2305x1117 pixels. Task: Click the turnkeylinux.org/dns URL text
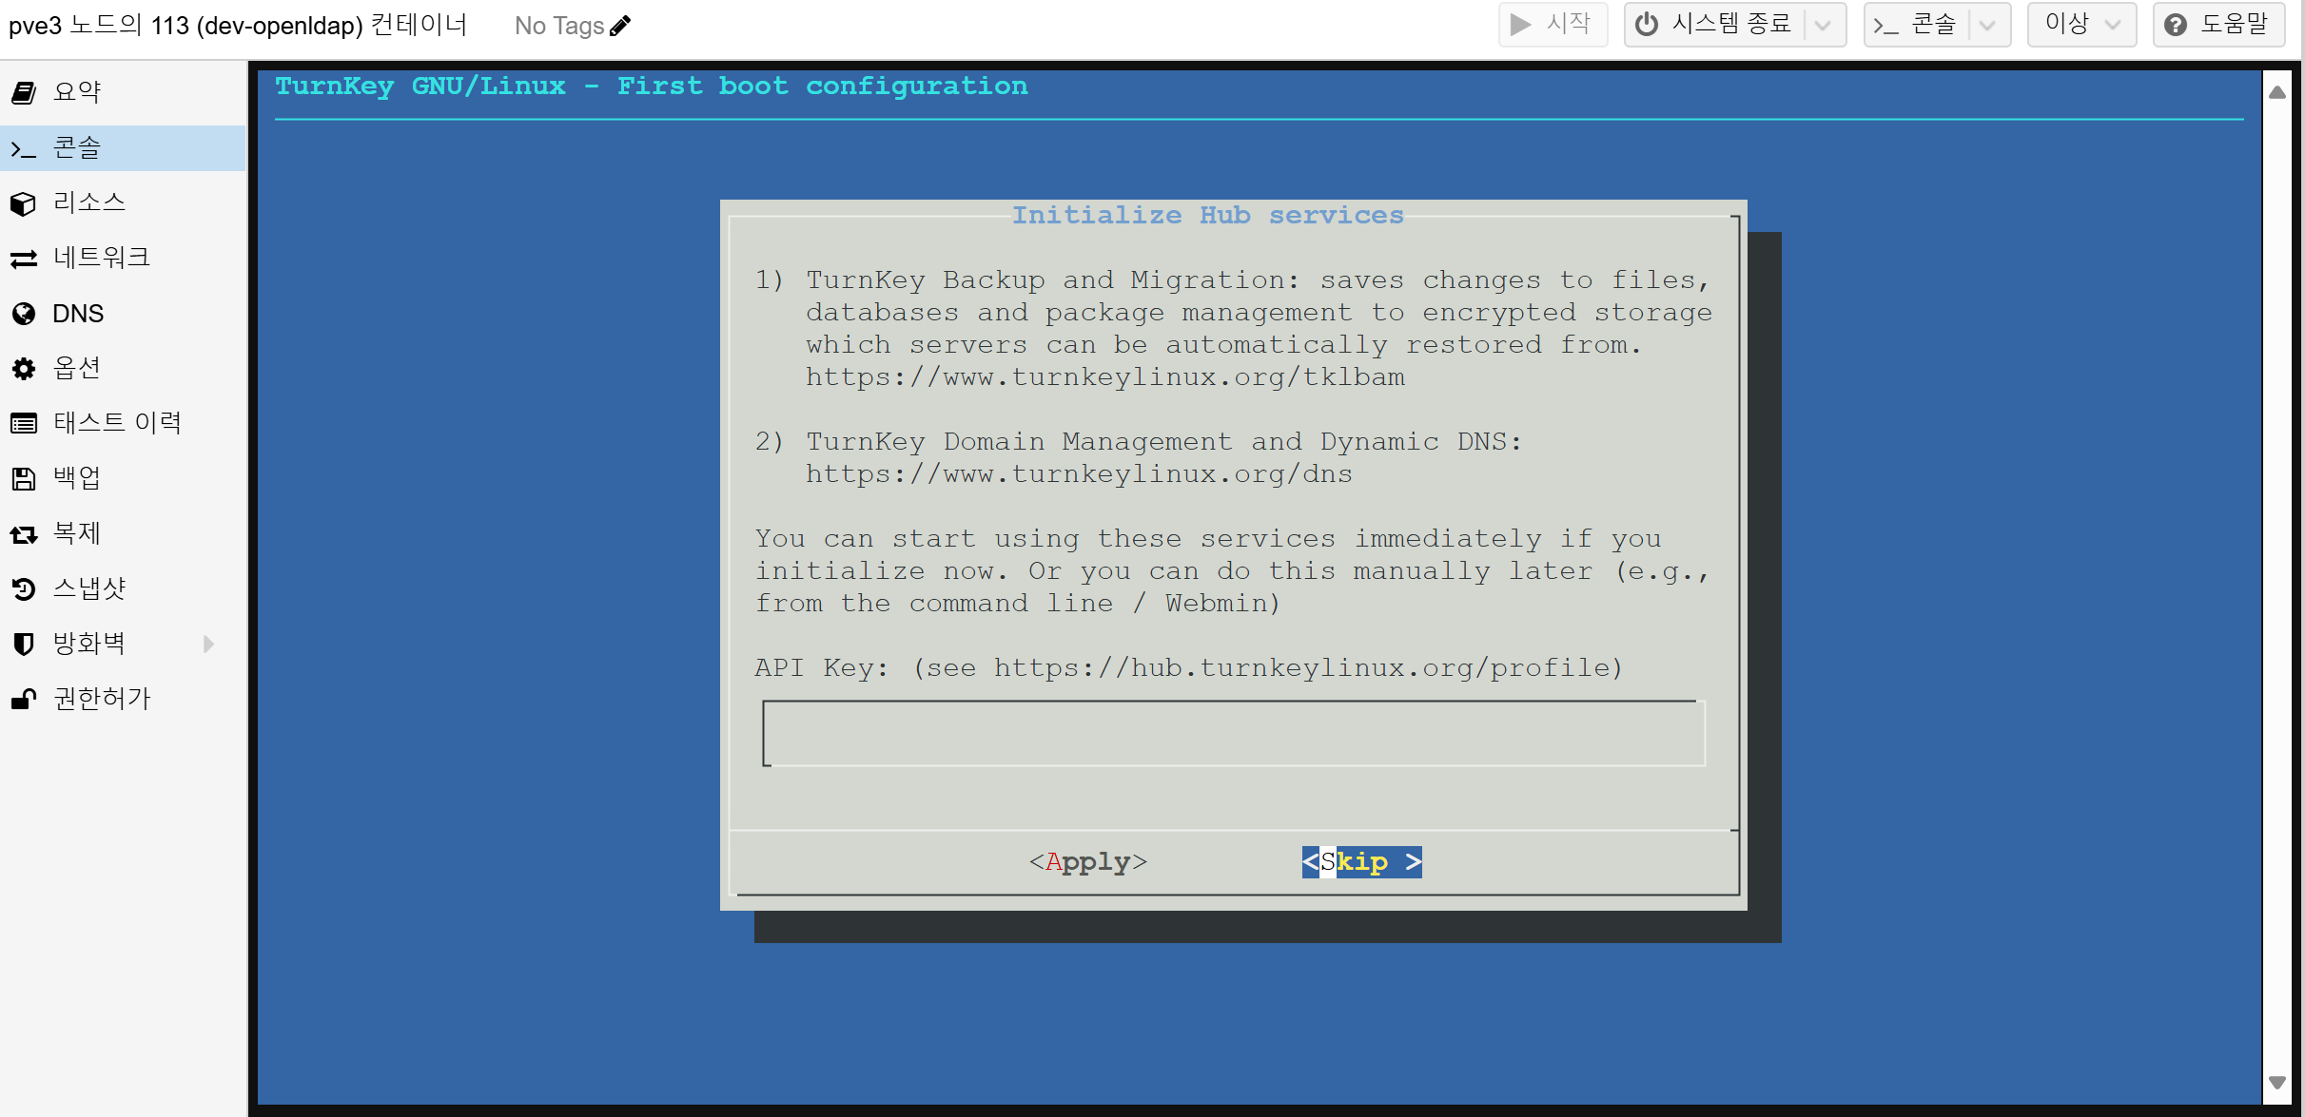coord(1080,474)
